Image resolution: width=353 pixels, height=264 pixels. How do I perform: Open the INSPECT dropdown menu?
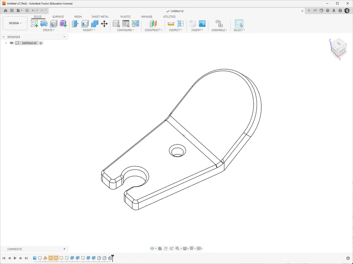click(x=175, y=30)
